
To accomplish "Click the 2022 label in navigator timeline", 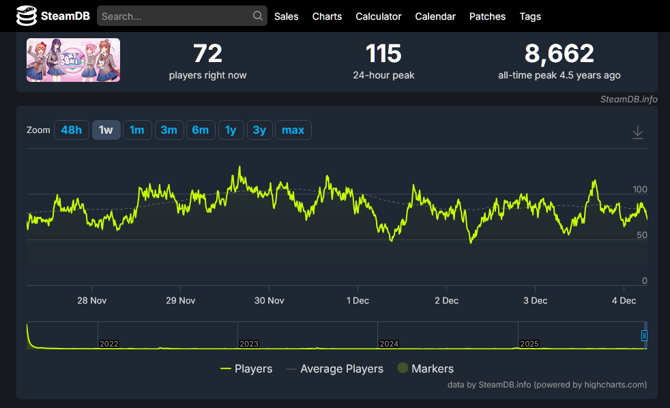I will click(x=109, y=343).
